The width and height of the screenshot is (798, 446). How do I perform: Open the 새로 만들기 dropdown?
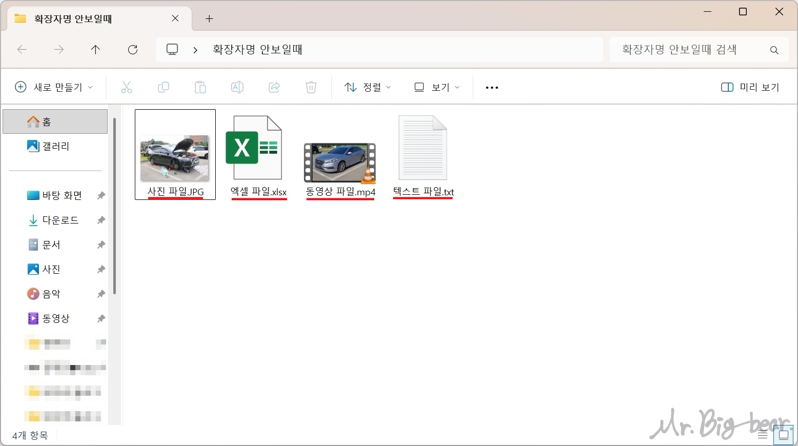[54, 87]
